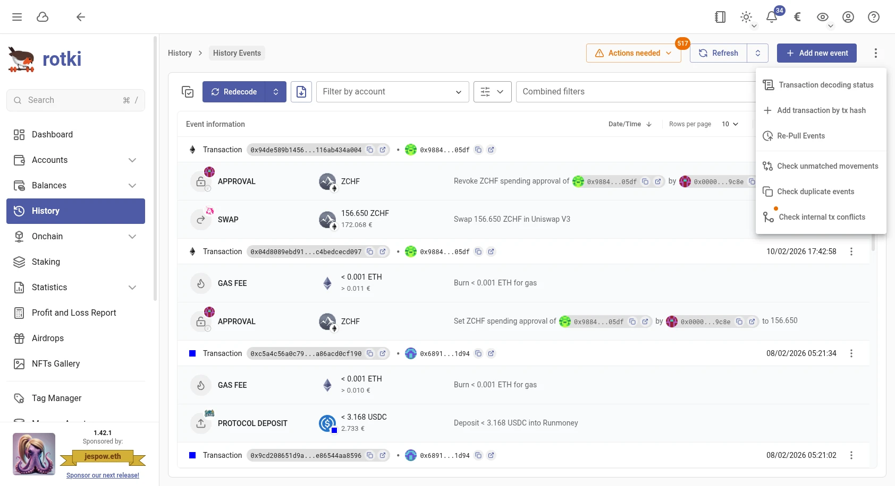Toggle event selection mode beside Redecode
The height and width of the screenshot is (486, 895).
pos(188,91)
